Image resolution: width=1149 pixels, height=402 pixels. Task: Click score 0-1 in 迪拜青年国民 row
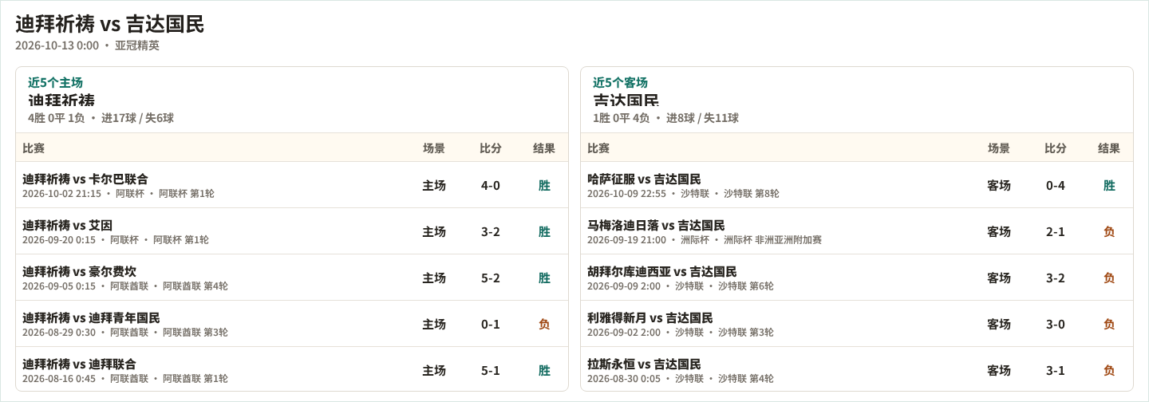pyautogui.click(x=491, y=324)
